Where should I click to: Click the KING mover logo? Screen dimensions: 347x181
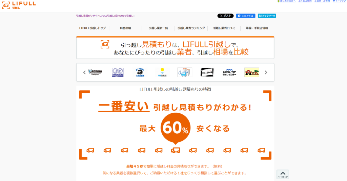point(207,72)
